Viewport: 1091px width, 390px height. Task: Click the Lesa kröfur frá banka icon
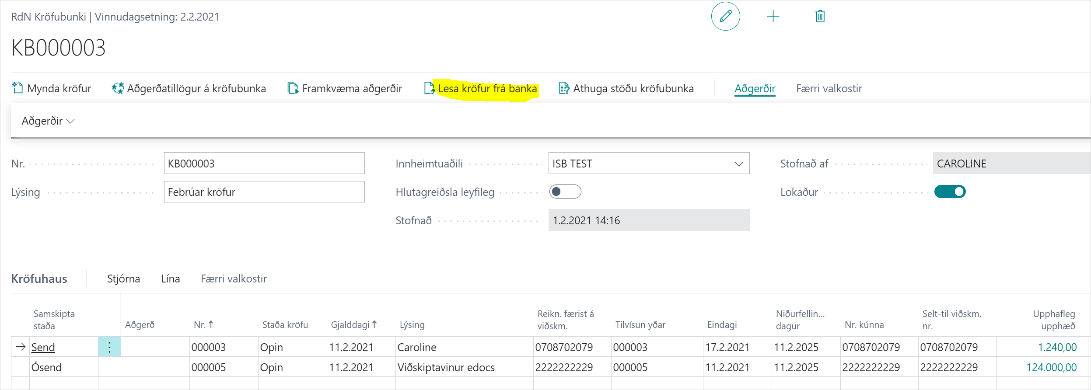click(x=430, y=88)
